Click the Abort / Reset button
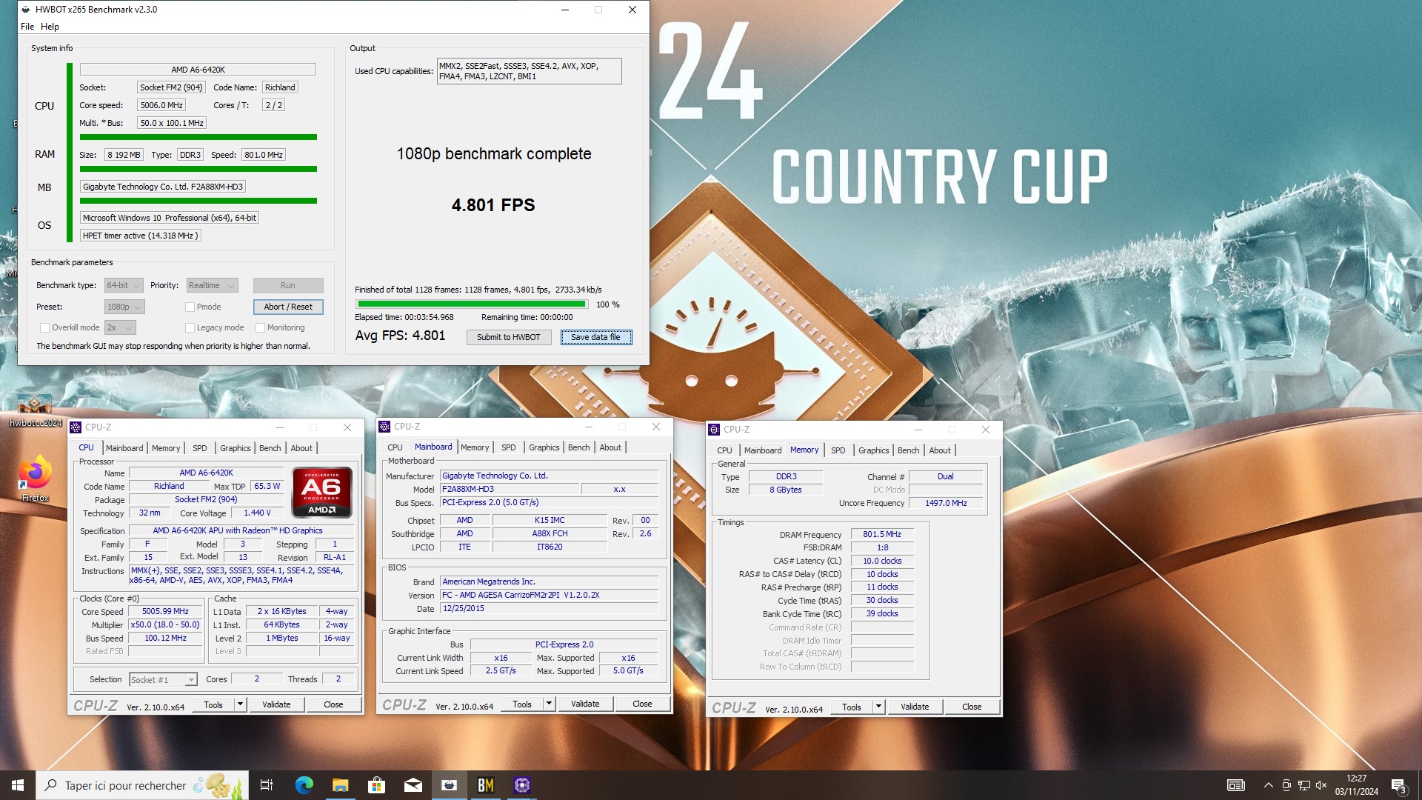Screen dimensions: 1422x800 288,307
